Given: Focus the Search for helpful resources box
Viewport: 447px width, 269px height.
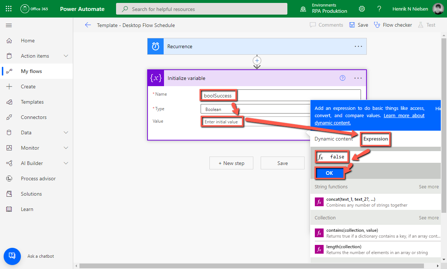Looking at the screenshot, I should coord(202,9).
